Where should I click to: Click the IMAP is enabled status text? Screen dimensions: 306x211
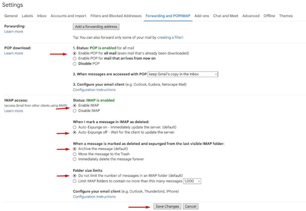click(101, 100)
